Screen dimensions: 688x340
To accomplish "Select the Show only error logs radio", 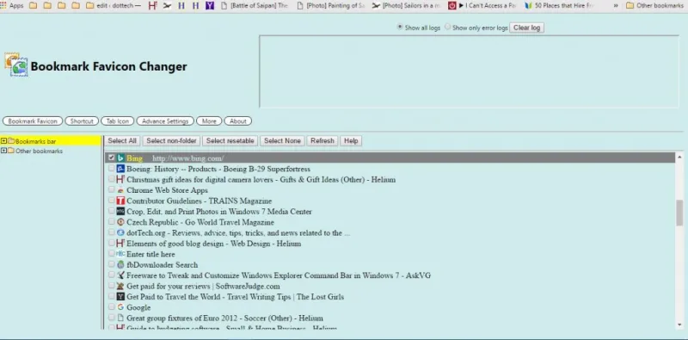I will [447, 27].
